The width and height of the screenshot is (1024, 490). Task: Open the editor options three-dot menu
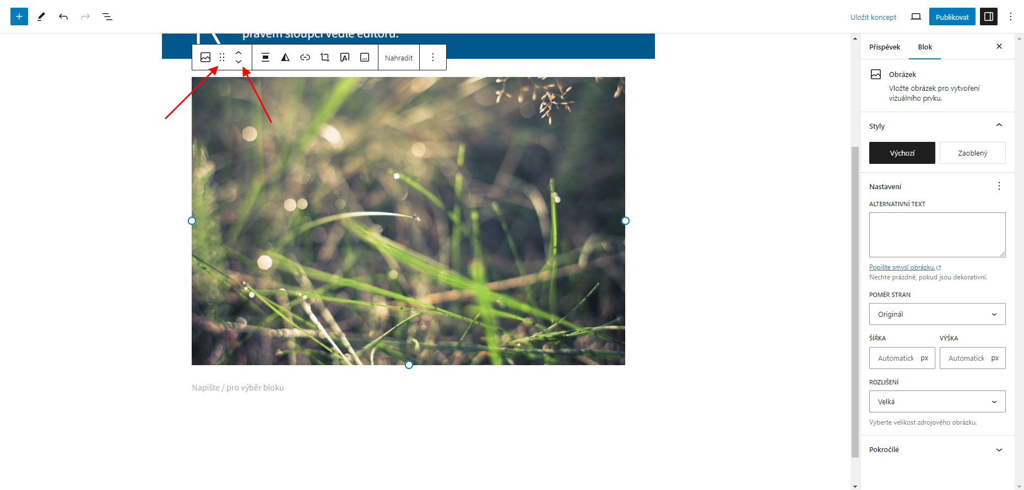(x=1011, y=16)
